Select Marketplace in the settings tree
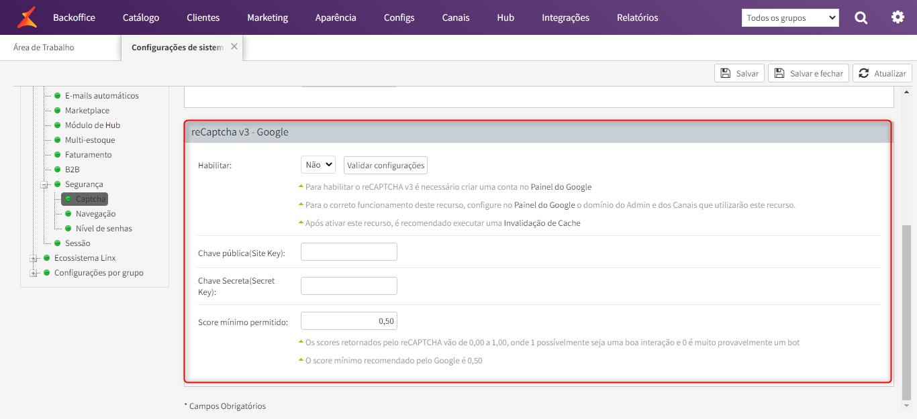This screenshot has height=419, width=917. click(x=87, y=111)
